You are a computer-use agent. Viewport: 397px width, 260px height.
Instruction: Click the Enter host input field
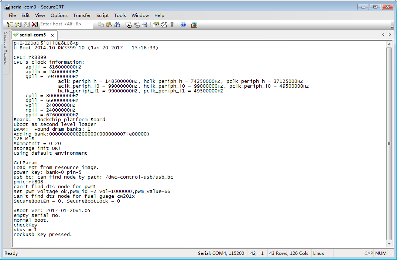[x=66, y=24]
